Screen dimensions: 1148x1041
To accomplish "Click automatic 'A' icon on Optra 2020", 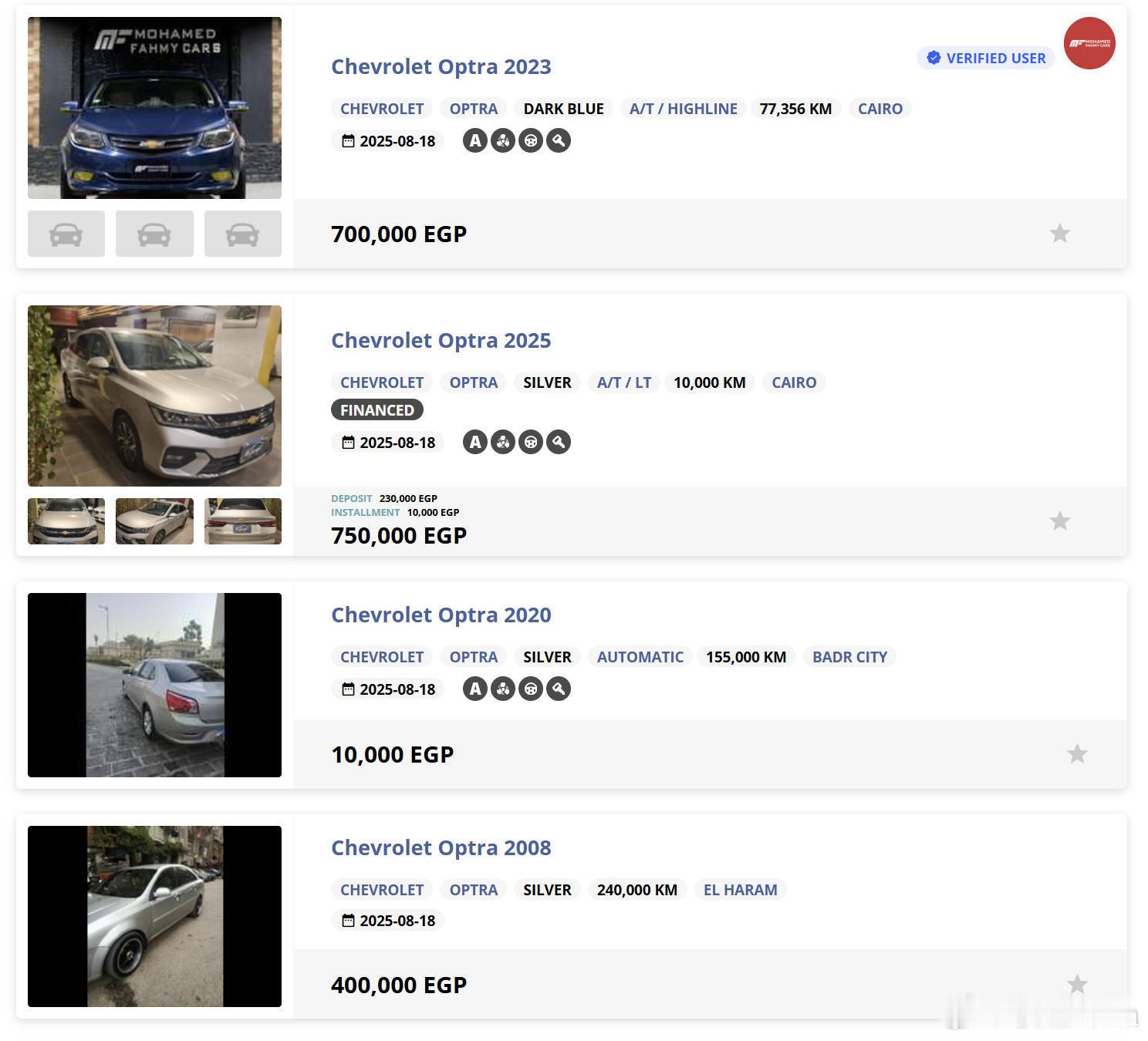I will (475, 689).
